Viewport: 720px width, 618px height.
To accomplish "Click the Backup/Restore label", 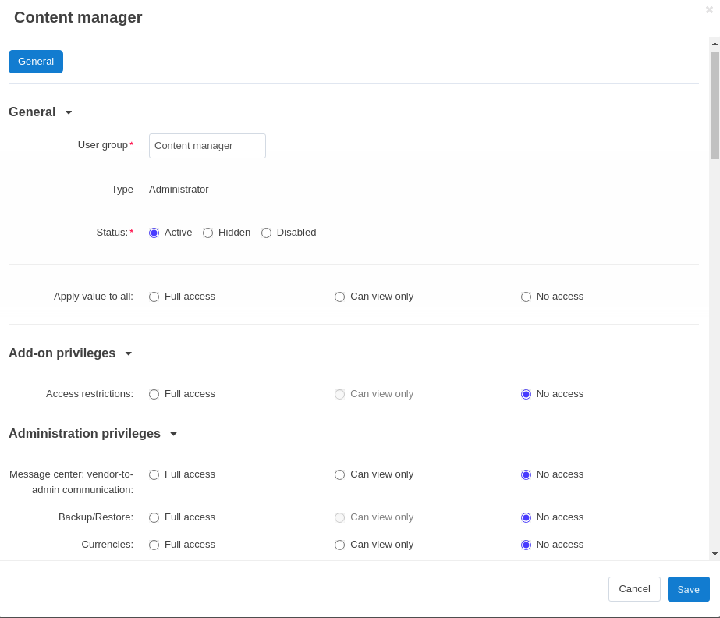I will [x=96, y=517].
